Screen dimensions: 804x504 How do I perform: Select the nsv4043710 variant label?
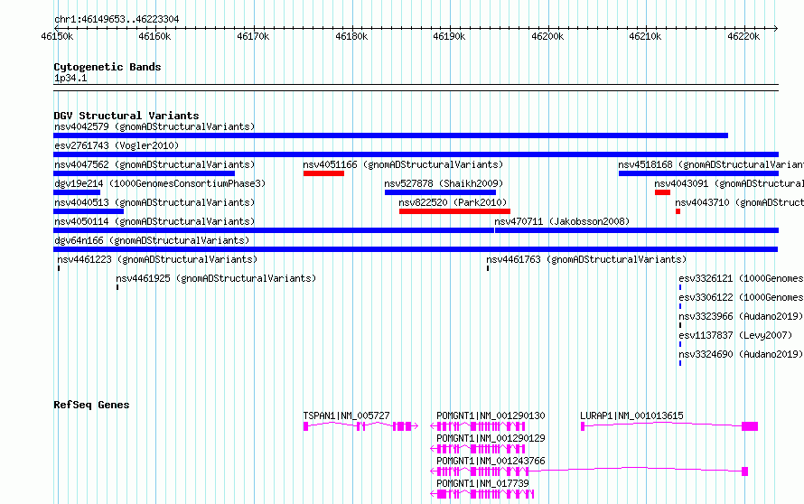(739, 202)
